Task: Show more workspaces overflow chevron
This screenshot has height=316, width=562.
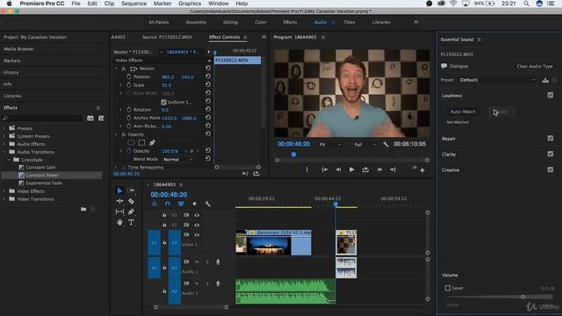Action: 416,22
